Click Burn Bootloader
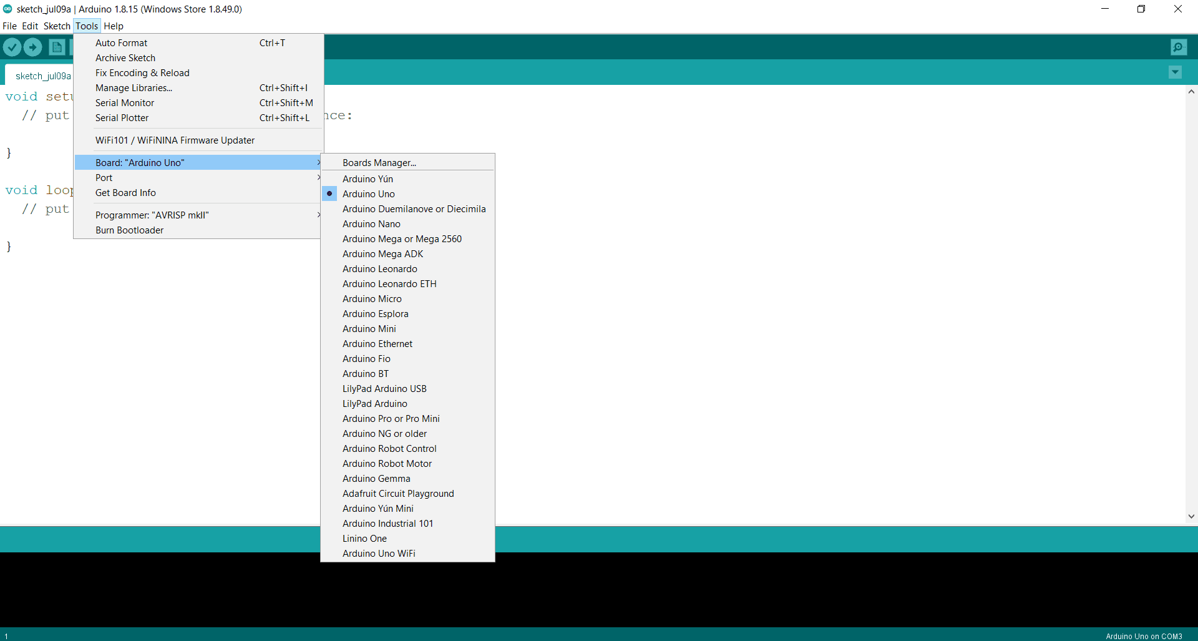1198x641 pixels. point(129,230)
